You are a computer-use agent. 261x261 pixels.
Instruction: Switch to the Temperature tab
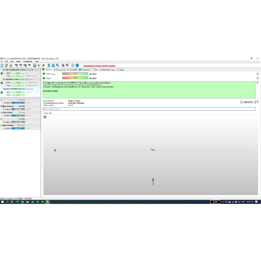(60, 69)
